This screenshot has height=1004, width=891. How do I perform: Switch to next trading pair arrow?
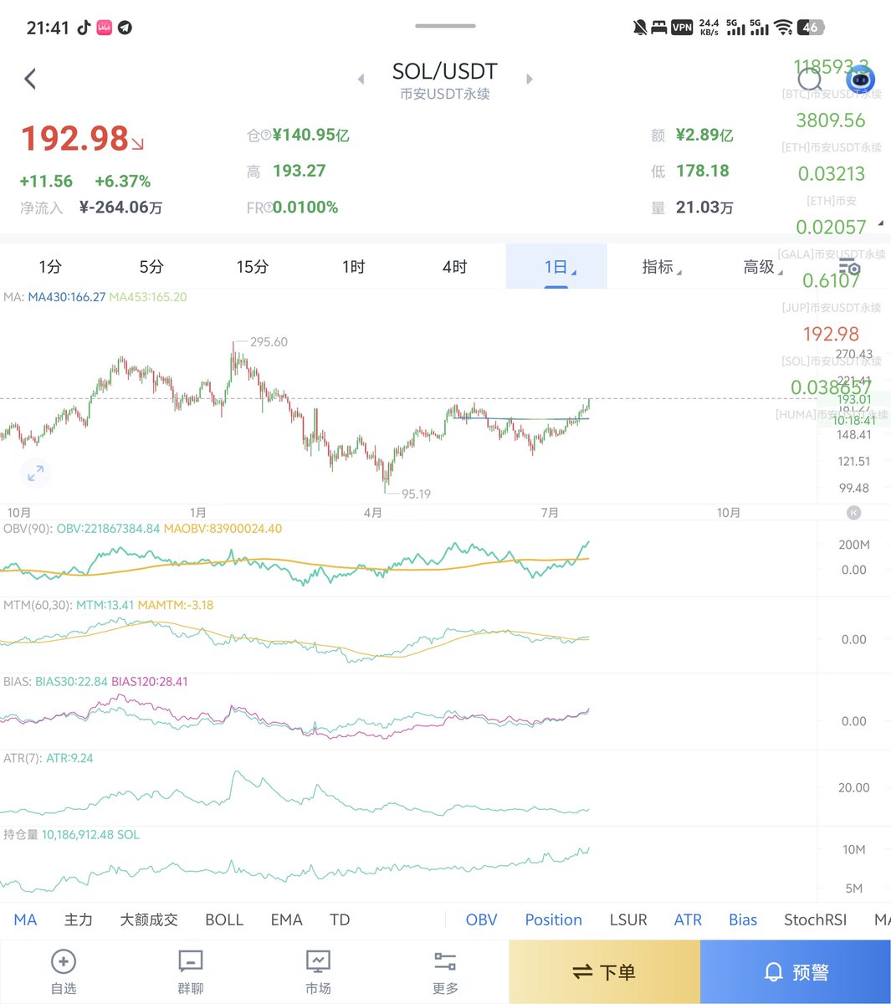click(x=530, y=79)
